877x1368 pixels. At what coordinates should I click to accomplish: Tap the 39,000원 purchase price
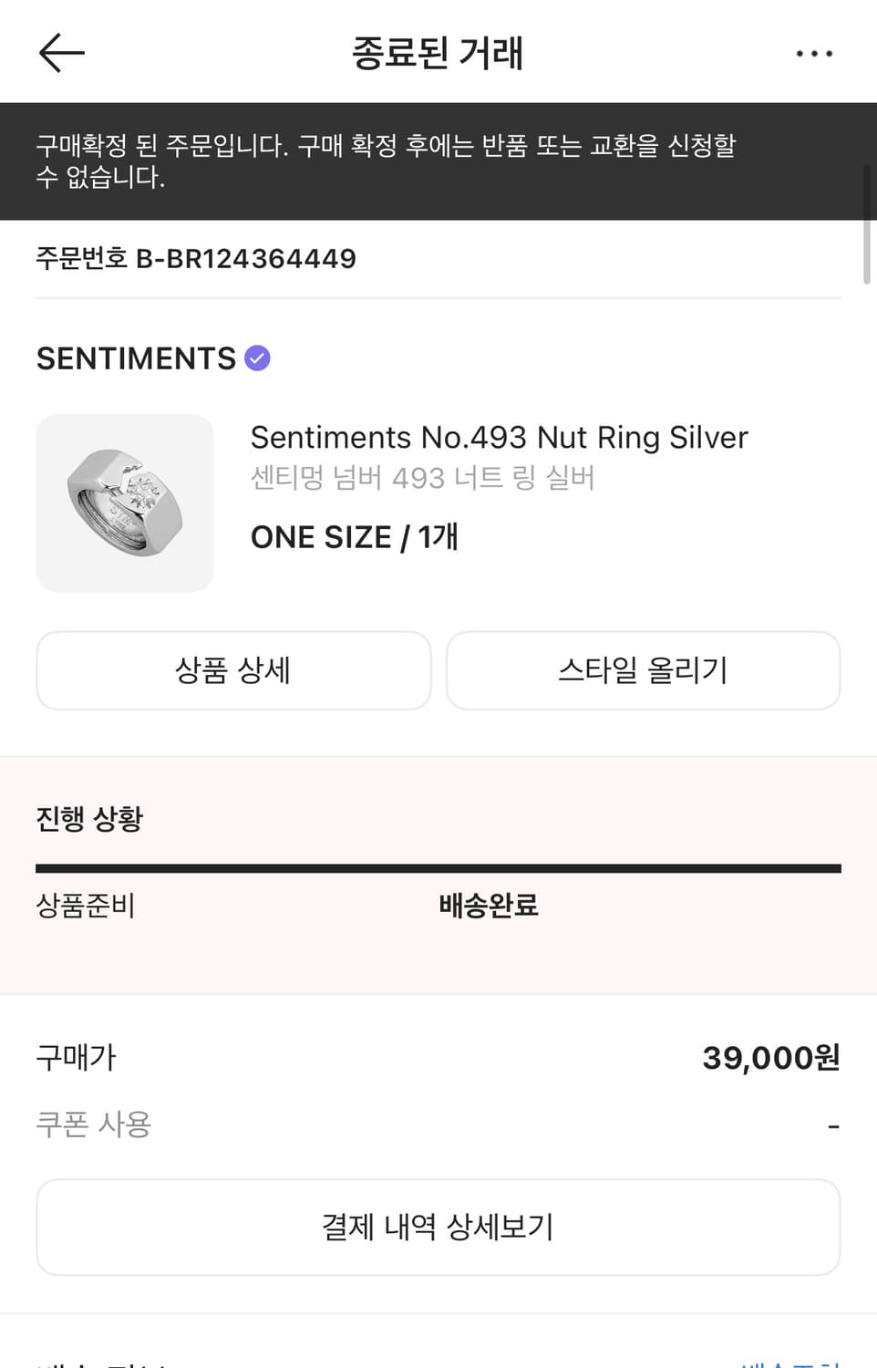770,1058
